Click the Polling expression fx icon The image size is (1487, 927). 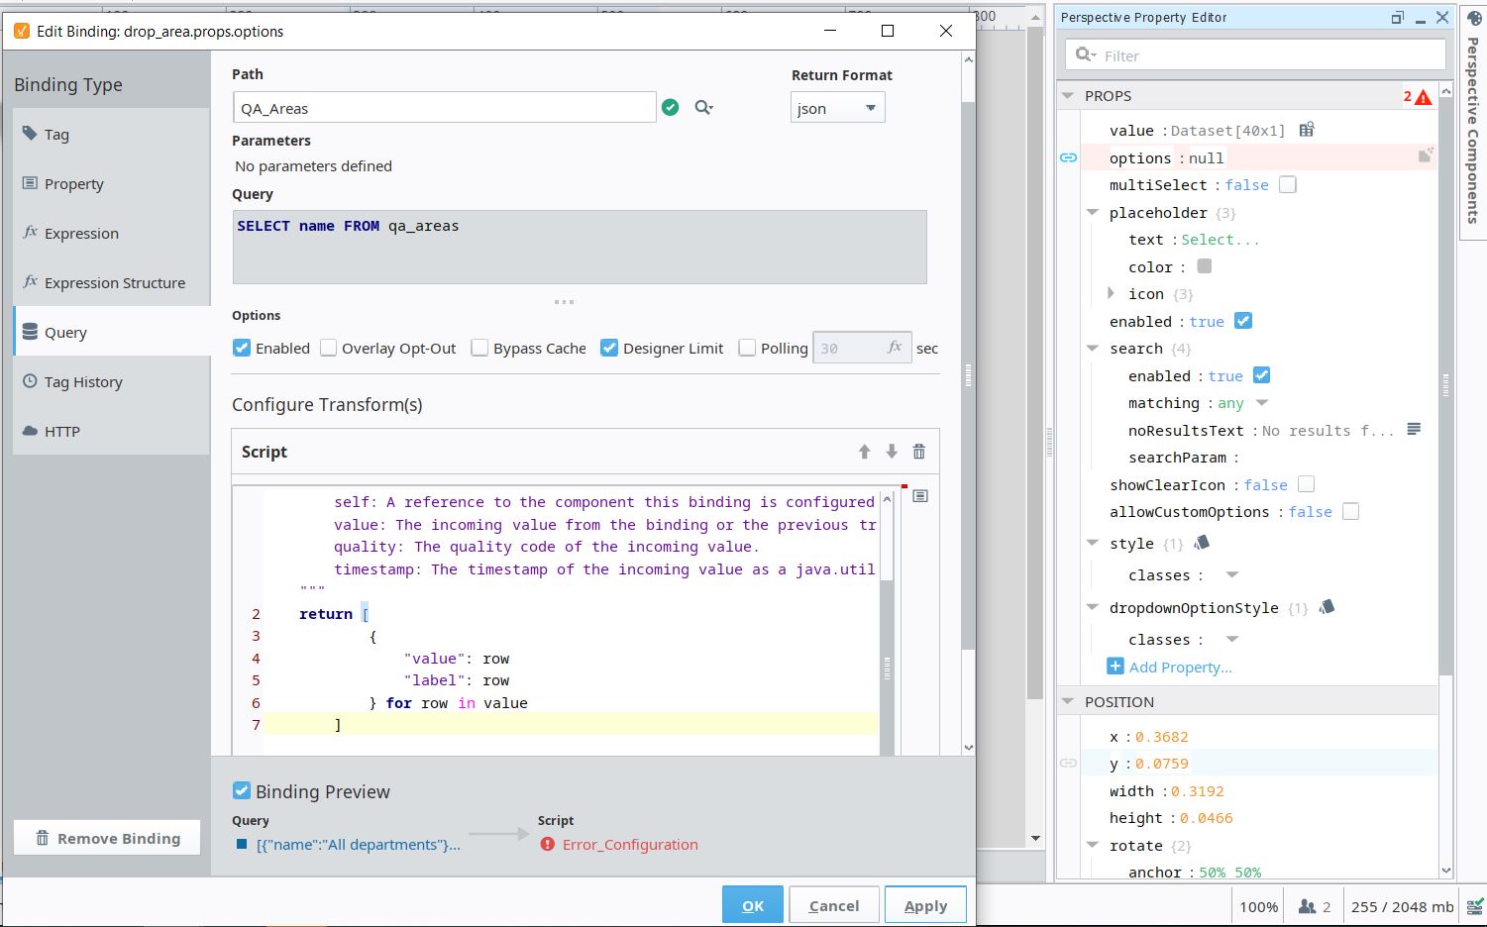[895, 348]
